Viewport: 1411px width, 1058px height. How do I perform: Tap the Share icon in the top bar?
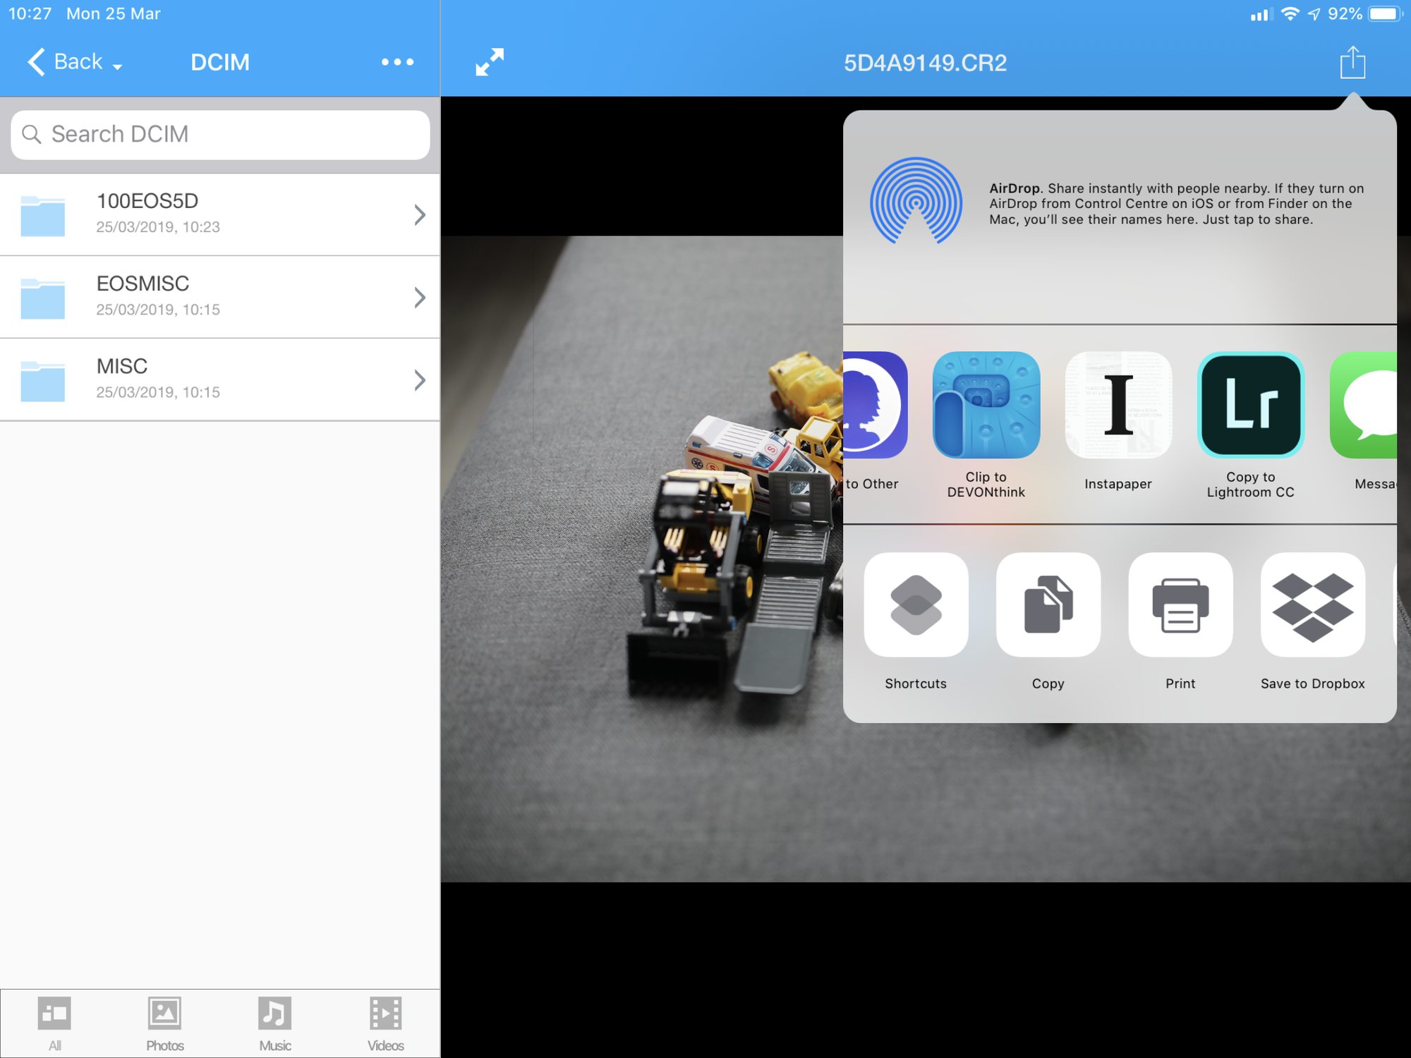1352,62
